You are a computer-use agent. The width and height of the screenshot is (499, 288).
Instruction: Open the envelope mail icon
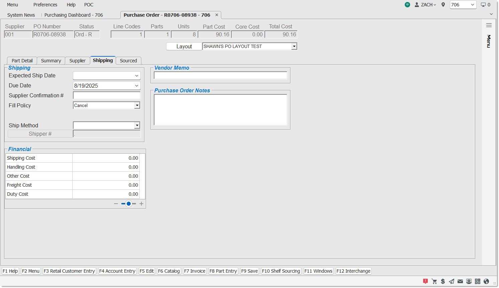point(460,281)
